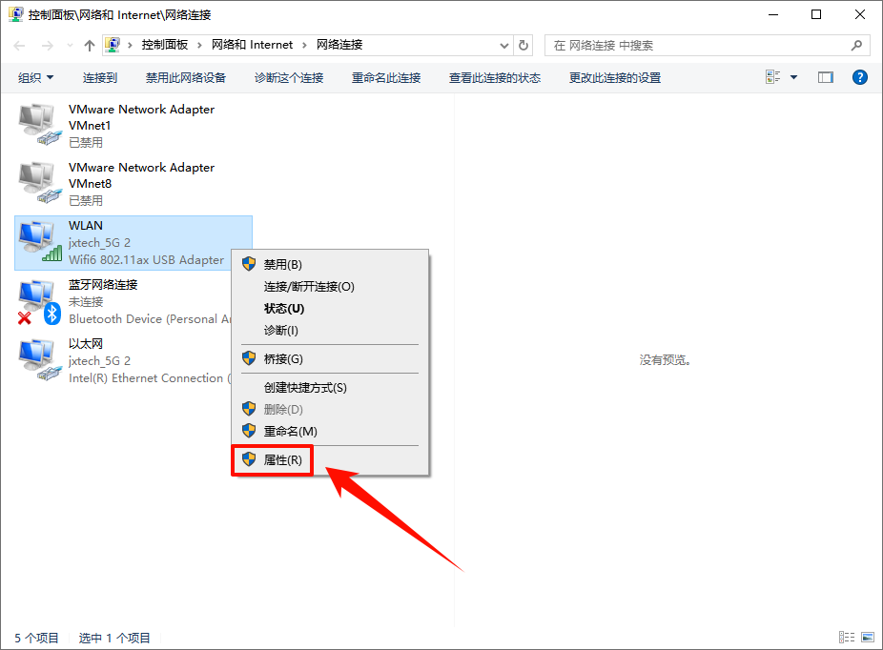Select the 以太网 Ethernet adapter icon
Screen dimensions: 883x650
point(39,360)
